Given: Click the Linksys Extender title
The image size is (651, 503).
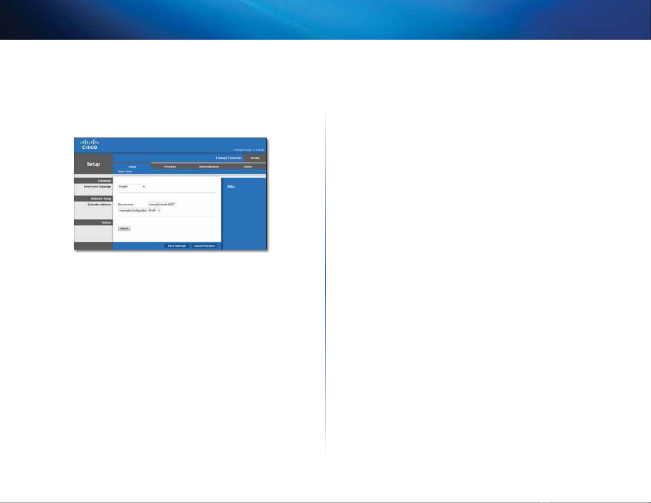Looking at the screenshot, I should point(229,158).
